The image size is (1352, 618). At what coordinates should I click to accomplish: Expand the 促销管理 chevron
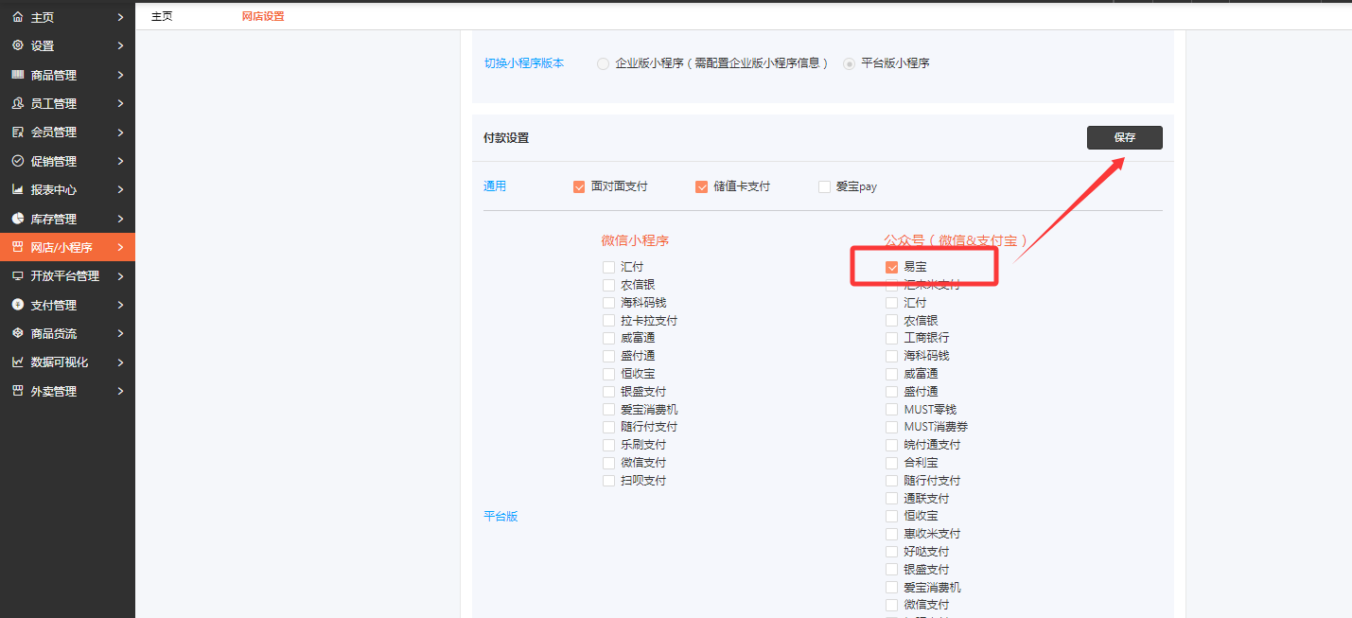click(120, 161)
